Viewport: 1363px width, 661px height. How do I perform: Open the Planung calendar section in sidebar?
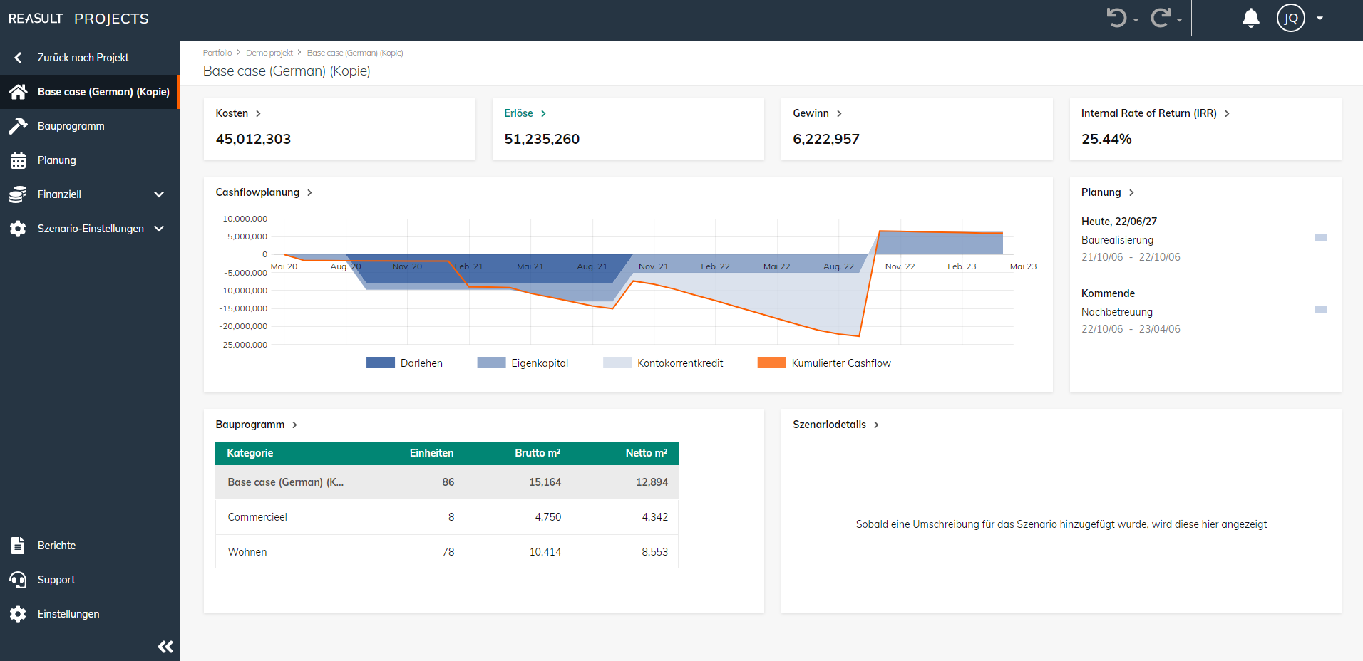(56, 160)
